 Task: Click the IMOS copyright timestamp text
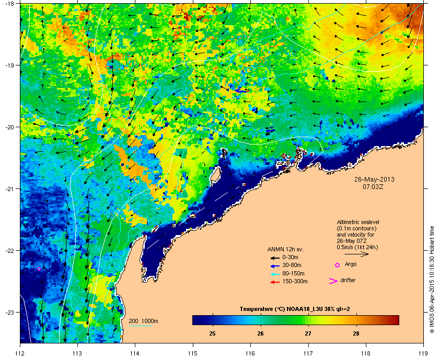432,281
